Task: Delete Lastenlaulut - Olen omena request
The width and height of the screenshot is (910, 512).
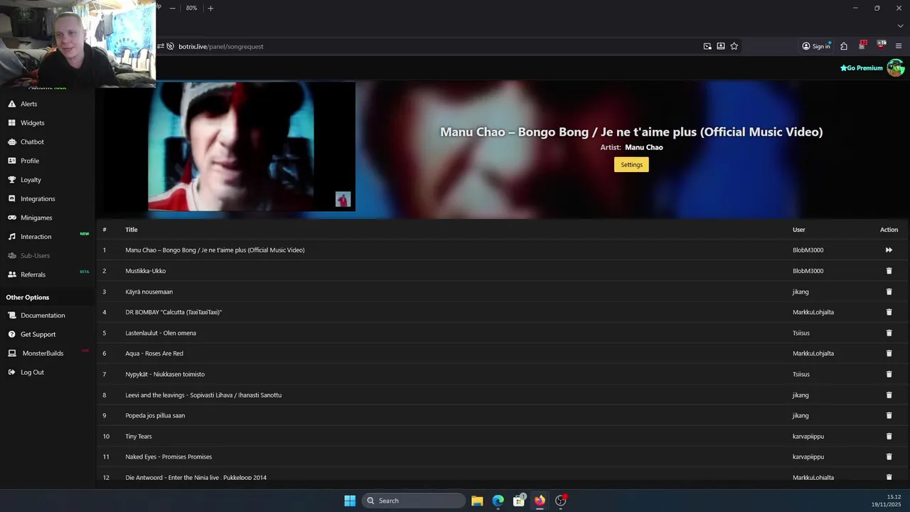Action: tap(889, 333)
